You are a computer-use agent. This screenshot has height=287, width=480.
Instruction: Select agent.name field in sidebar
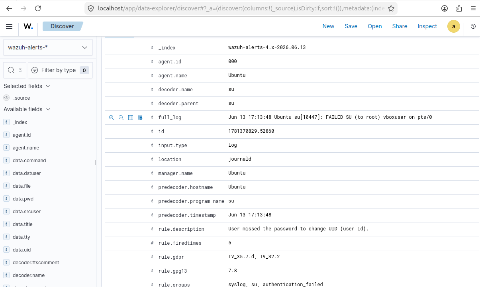tap(26, 148)
